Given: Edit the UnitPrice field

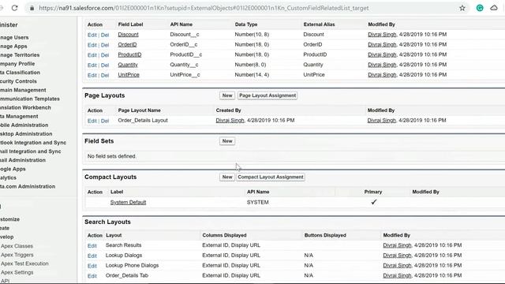Looking at the screenshot, I should pos(92,75).
